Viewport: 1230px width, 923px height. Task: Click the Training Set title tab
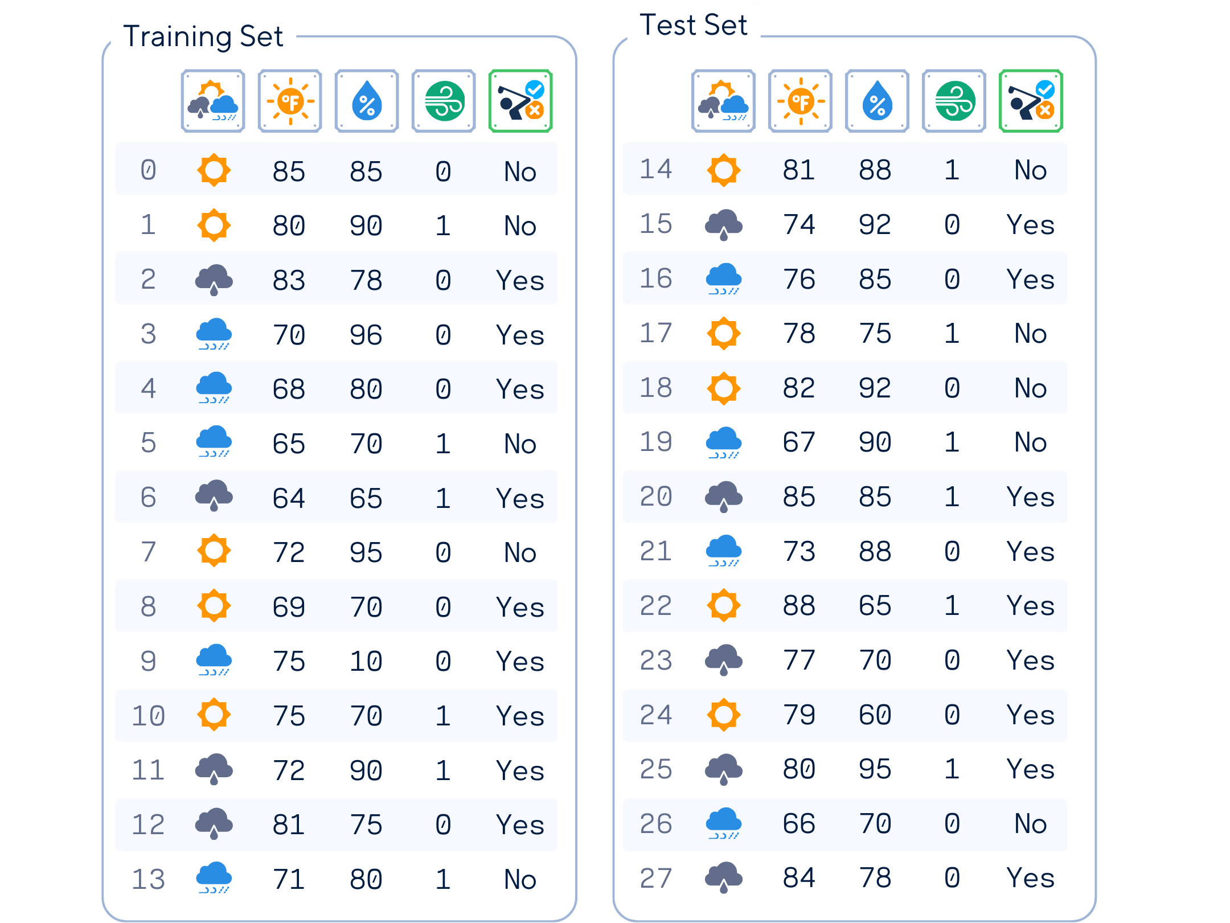(x=203, y=36)
